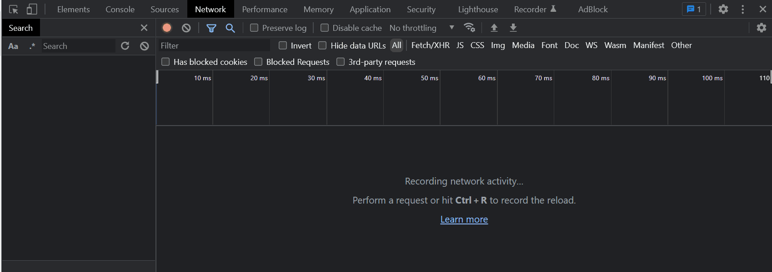Open the Issues notification badge
The image size is (772, 272).
pyautogui.click(x=694, y=9)
